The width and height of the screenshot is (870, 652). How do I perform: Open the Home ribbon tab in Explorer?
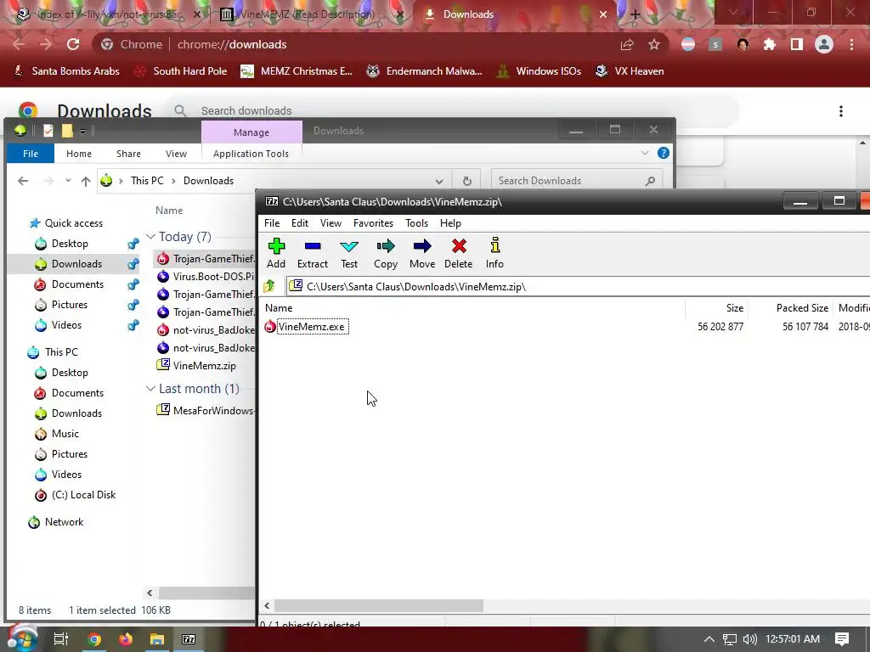point(79,154)
